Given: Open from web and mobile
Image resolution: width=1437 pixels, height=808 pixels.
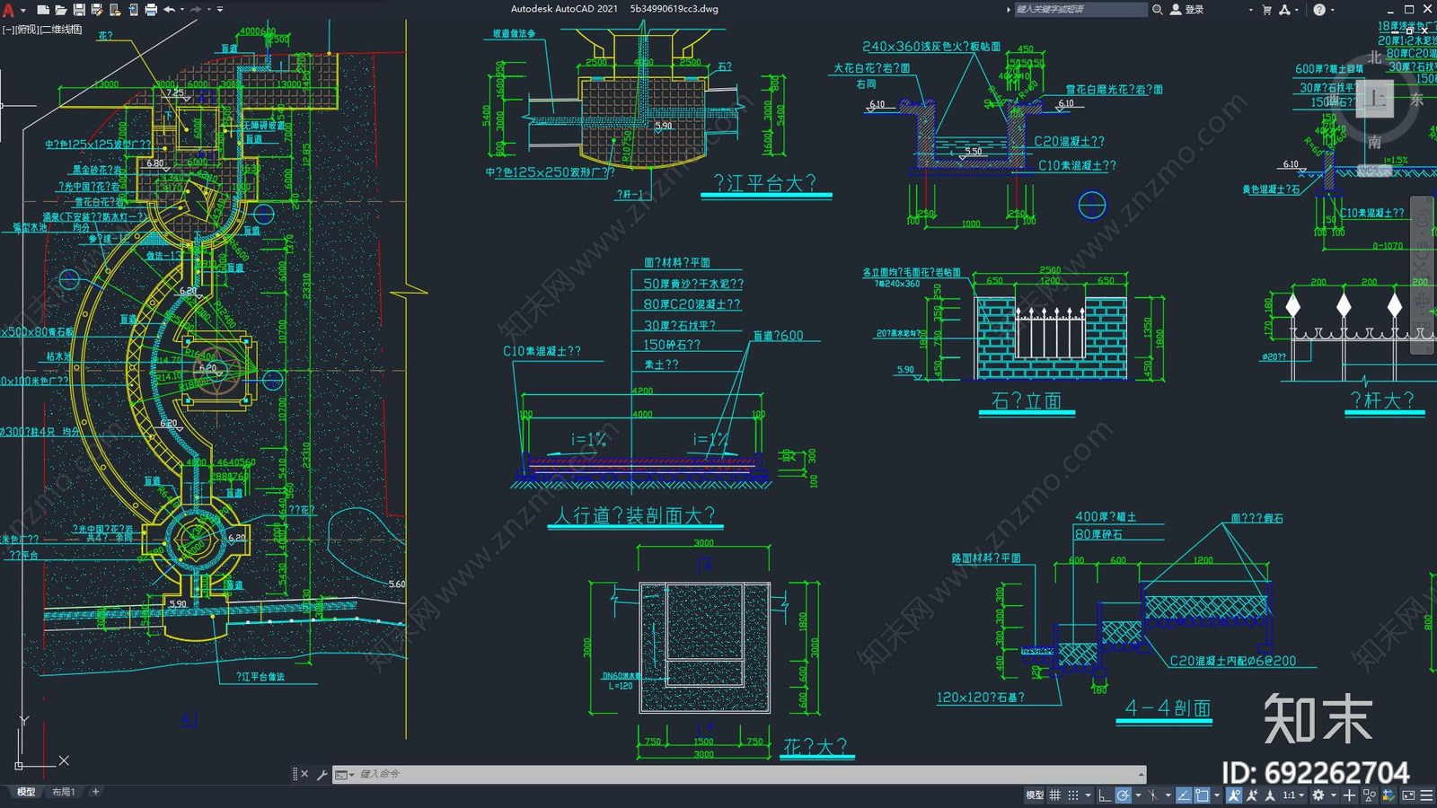Looking at the screenshot, I should coord(115,10).
